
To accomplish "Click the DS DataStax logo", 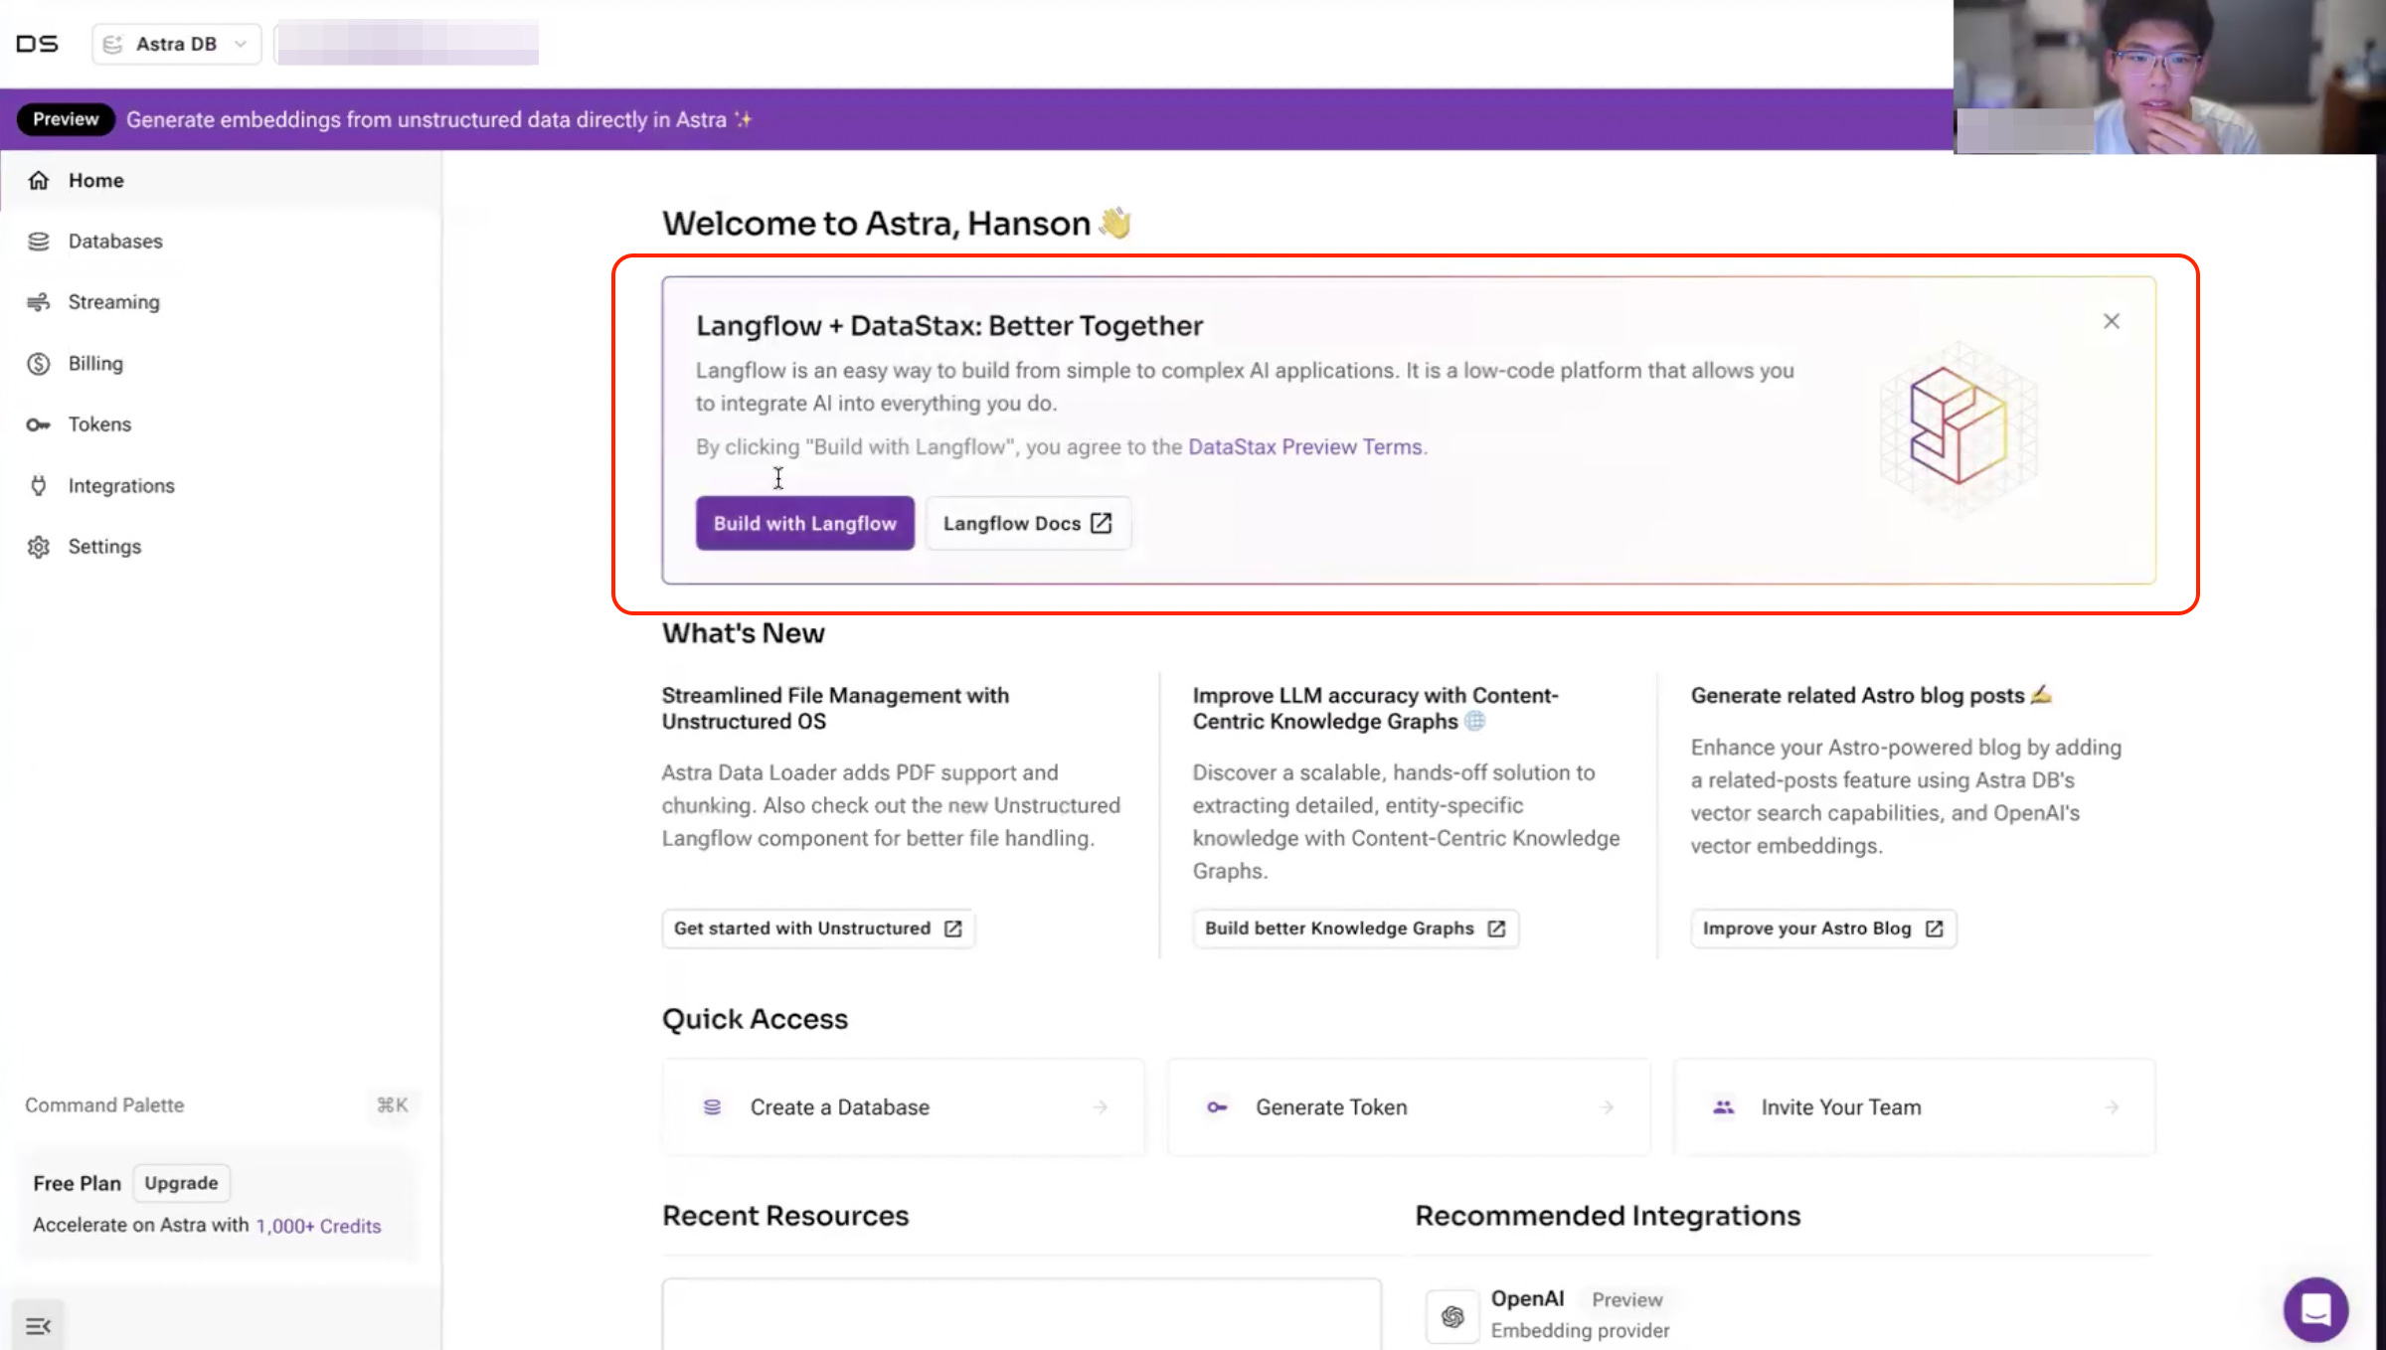I will [x=37, y=44].
